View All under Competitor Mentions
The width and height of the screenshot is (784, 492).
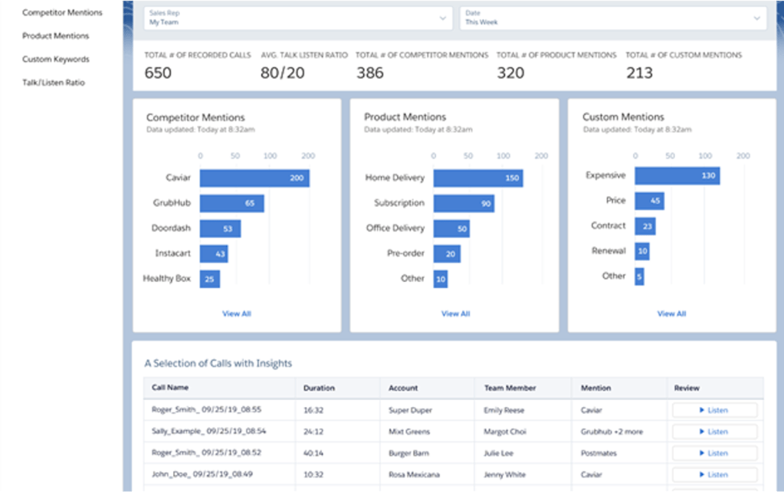[x=237, y=313]
